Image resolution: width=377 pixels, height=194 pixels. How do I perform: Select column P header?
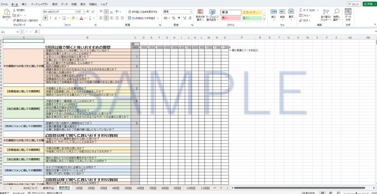tap(242, 38)
